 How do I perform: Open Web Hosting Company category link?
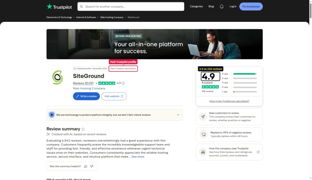pos(89,88)
